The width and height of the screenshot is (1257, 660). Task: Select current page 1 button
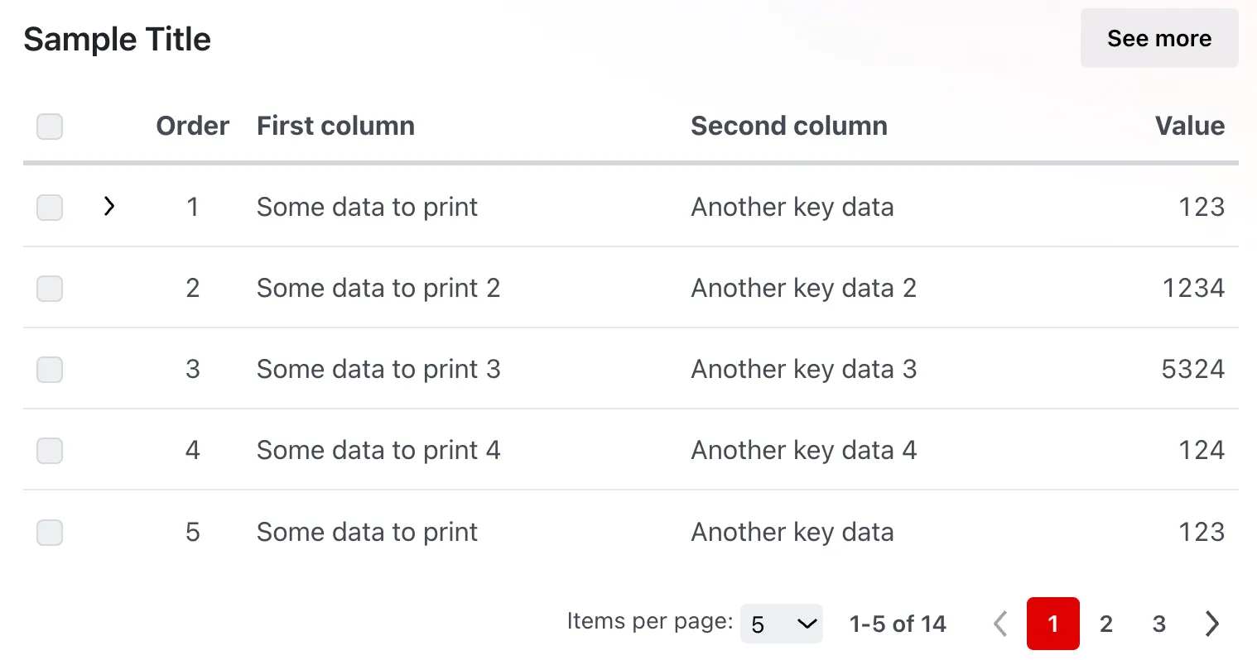click(x=1053, y=624)
